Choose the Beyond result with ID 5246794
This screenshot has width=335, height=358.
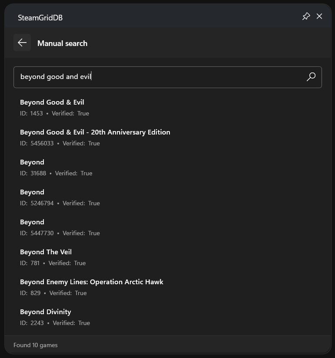(168, 197)
